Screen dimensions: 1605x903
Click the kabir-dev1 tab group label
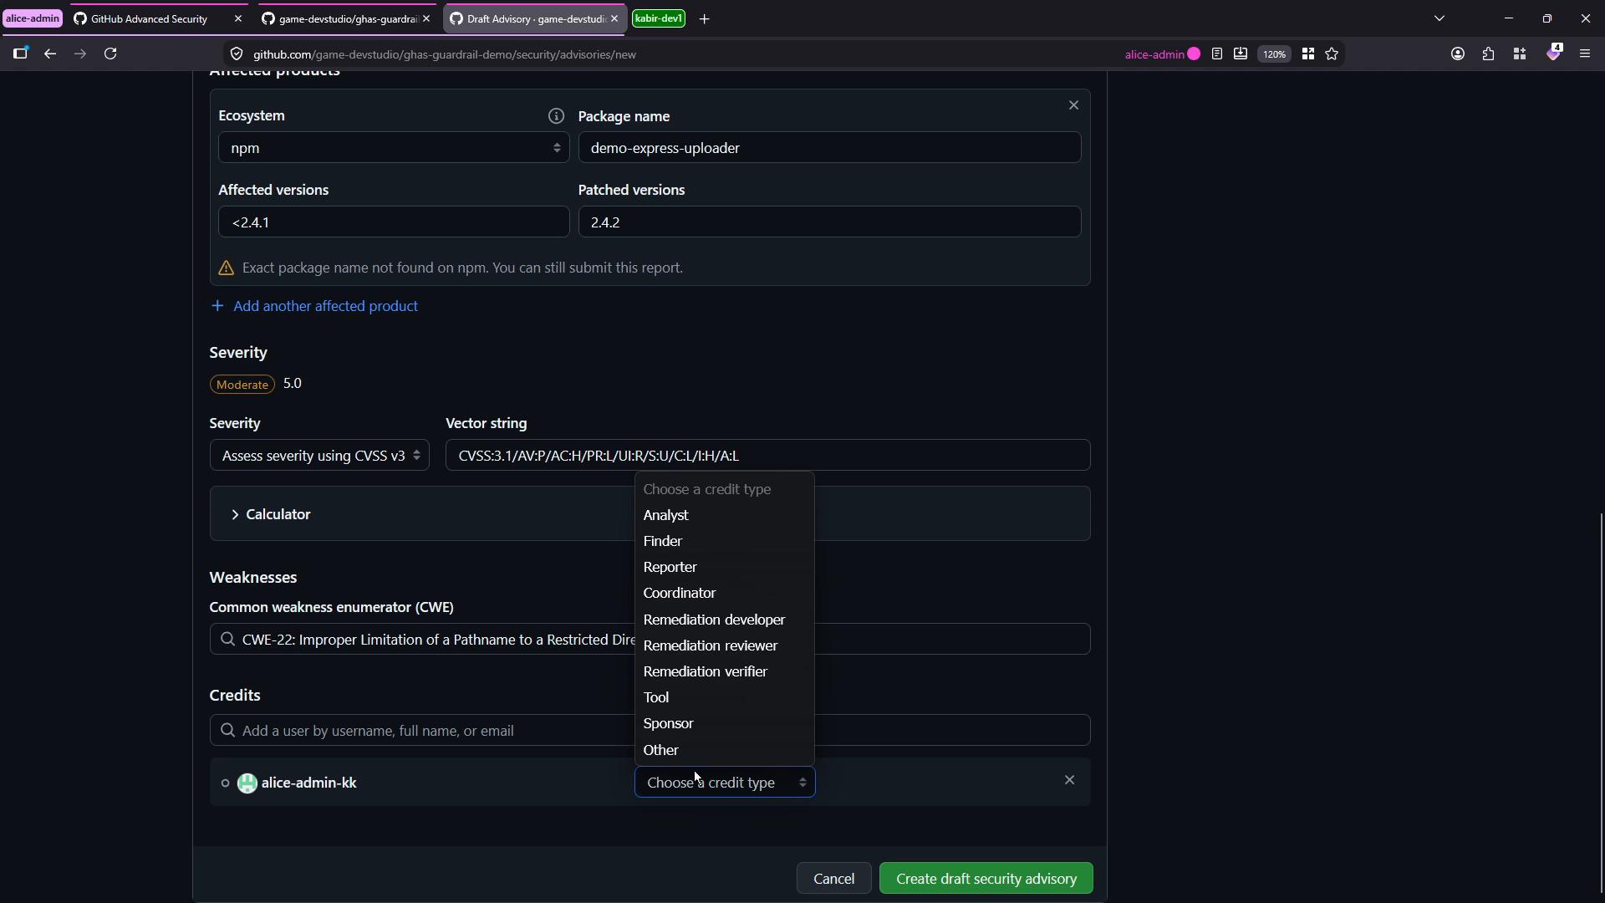click(659, 18)
